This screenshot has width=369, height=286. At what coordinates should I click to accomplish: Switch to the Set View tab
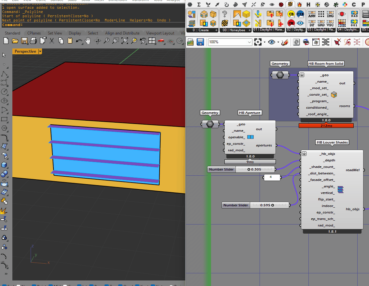(x=55, y=33)
